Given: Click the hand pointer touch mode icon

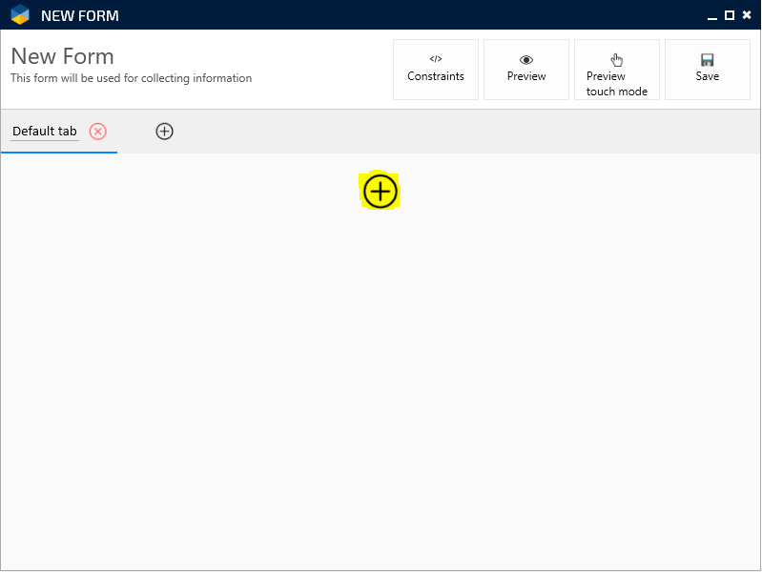Looking at the screenshot, I should [617, 59].
